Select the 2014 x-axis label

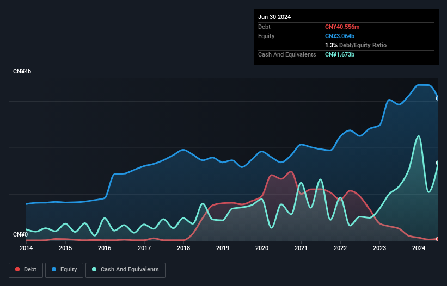(x=26, y=248)
